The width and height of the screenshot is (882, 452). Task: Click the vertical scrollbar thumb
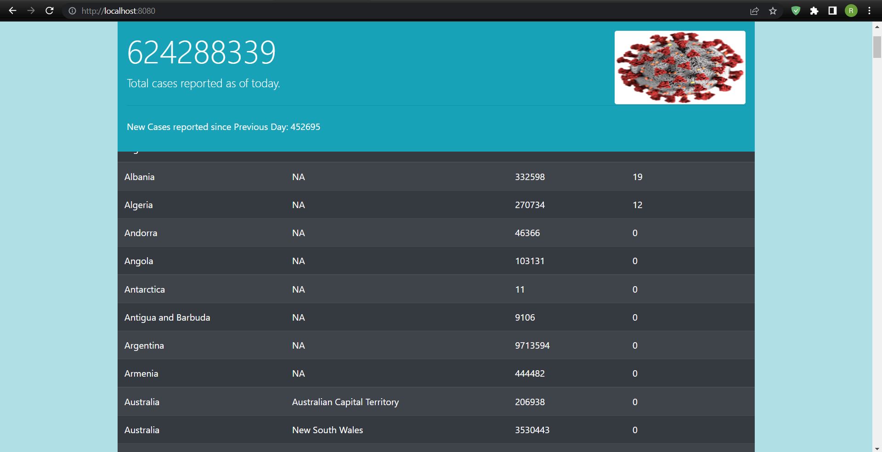tap(877, 47)
